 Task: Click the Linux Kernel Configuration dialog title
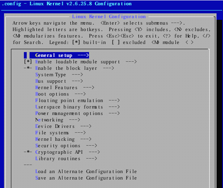(109, 17)
